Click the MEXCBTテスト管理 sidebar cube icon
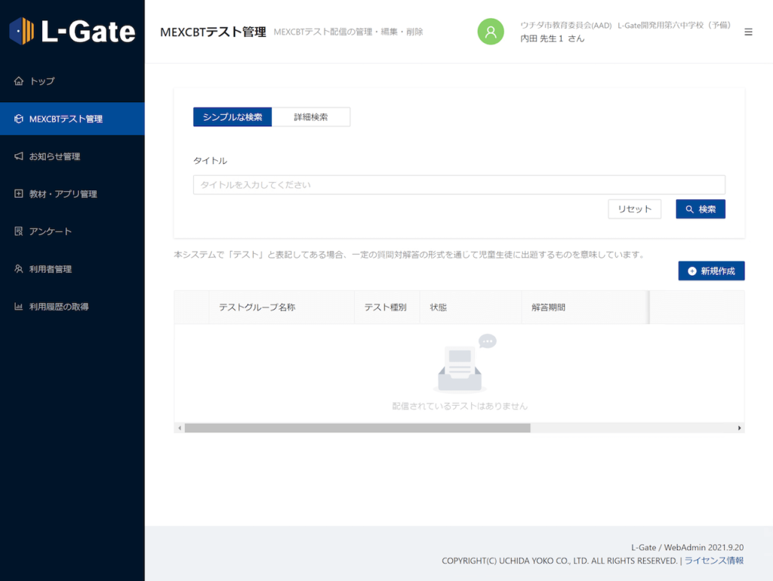The image size is (773, 581). coord(19,119)
